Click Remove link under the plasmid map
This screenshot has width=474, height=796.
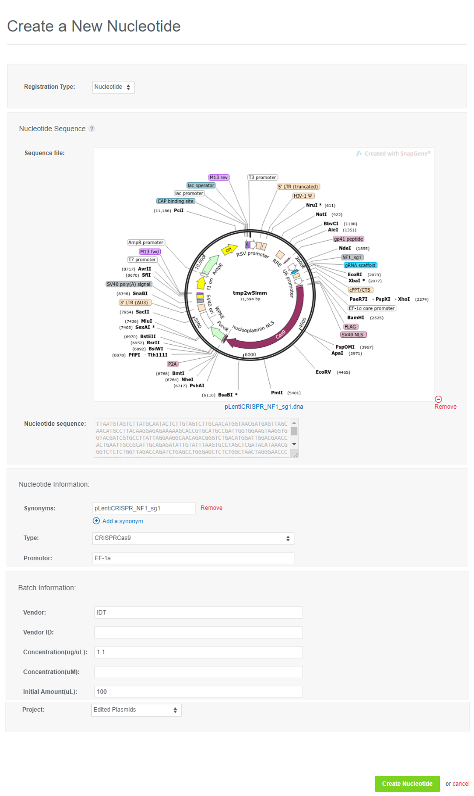point(445,407)
